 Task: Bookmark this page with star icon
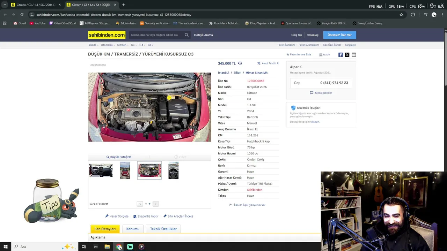click(x=401, y=15)
